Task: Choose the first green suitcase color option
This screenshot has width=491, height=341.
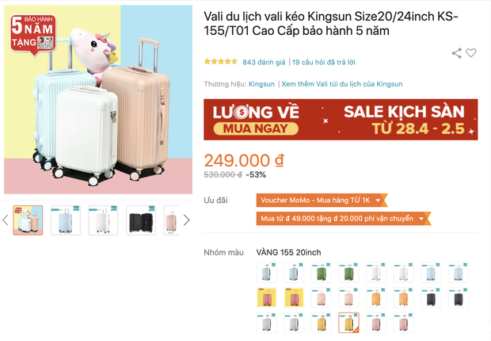Action: [322, 272]
